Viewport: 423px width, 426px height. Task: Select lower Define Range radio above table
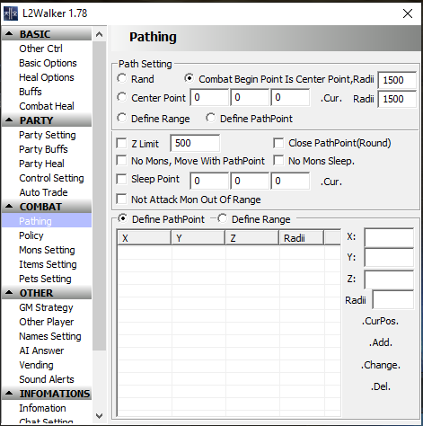click(223, 218)
